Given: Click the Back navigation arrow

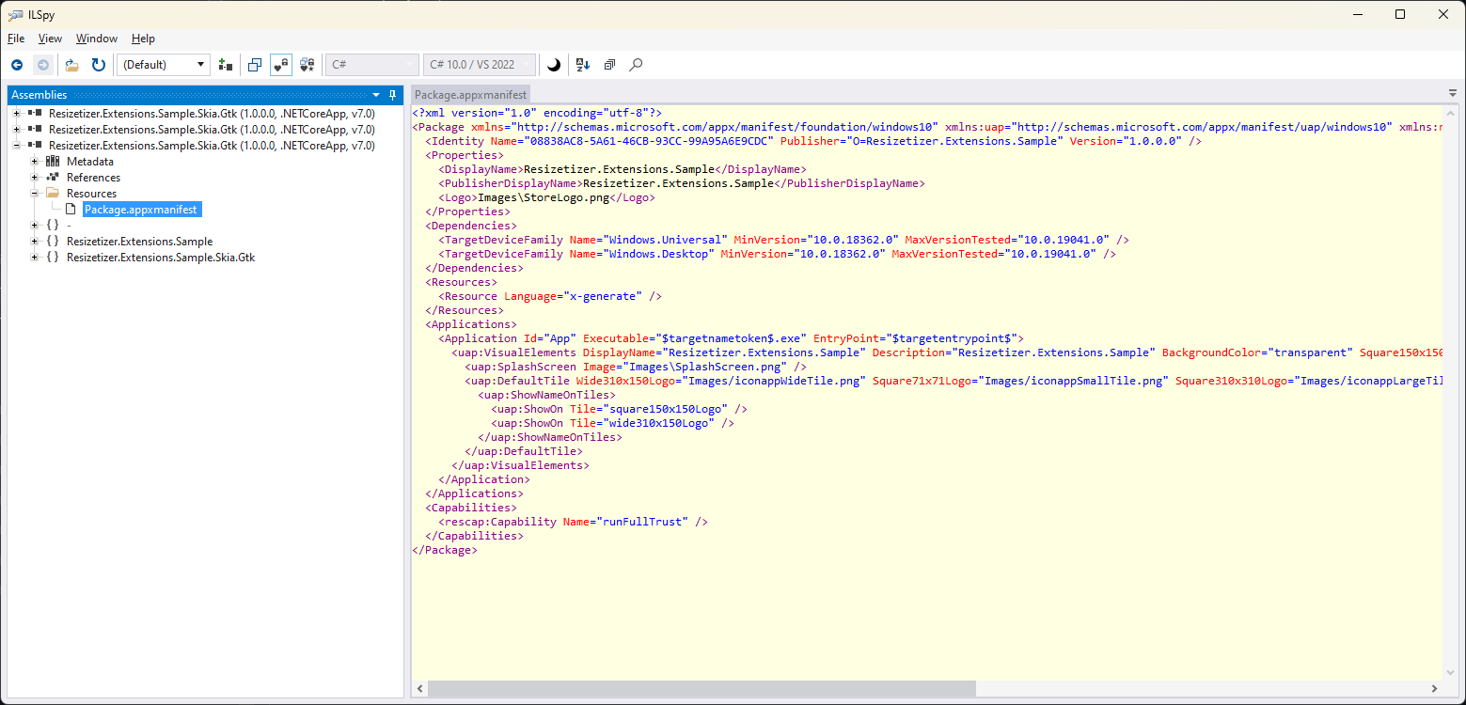Looking at the screenshot, I should pyautogui.click(x=16, y=64).
